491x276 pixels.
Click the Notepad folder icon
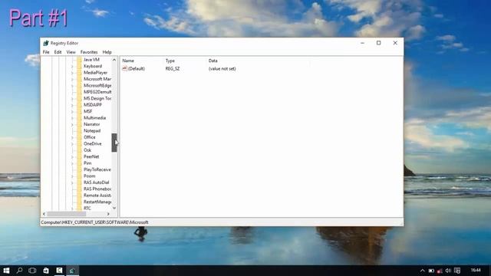tap(79, 131)
